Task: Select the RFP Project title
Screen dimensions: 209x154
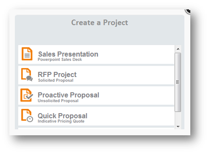Action: (x=57, y=74)
